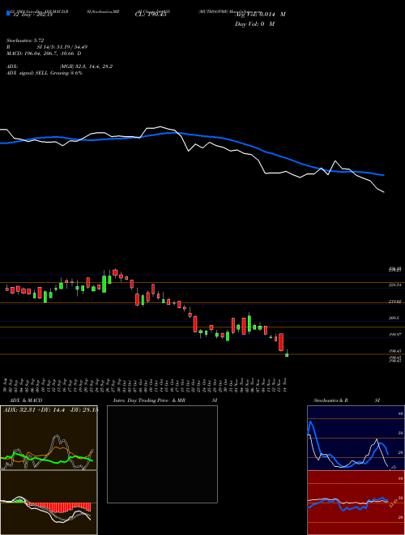Click the MACD: 196.04, 206.7, -10.66 line

[x=44, y=53]
